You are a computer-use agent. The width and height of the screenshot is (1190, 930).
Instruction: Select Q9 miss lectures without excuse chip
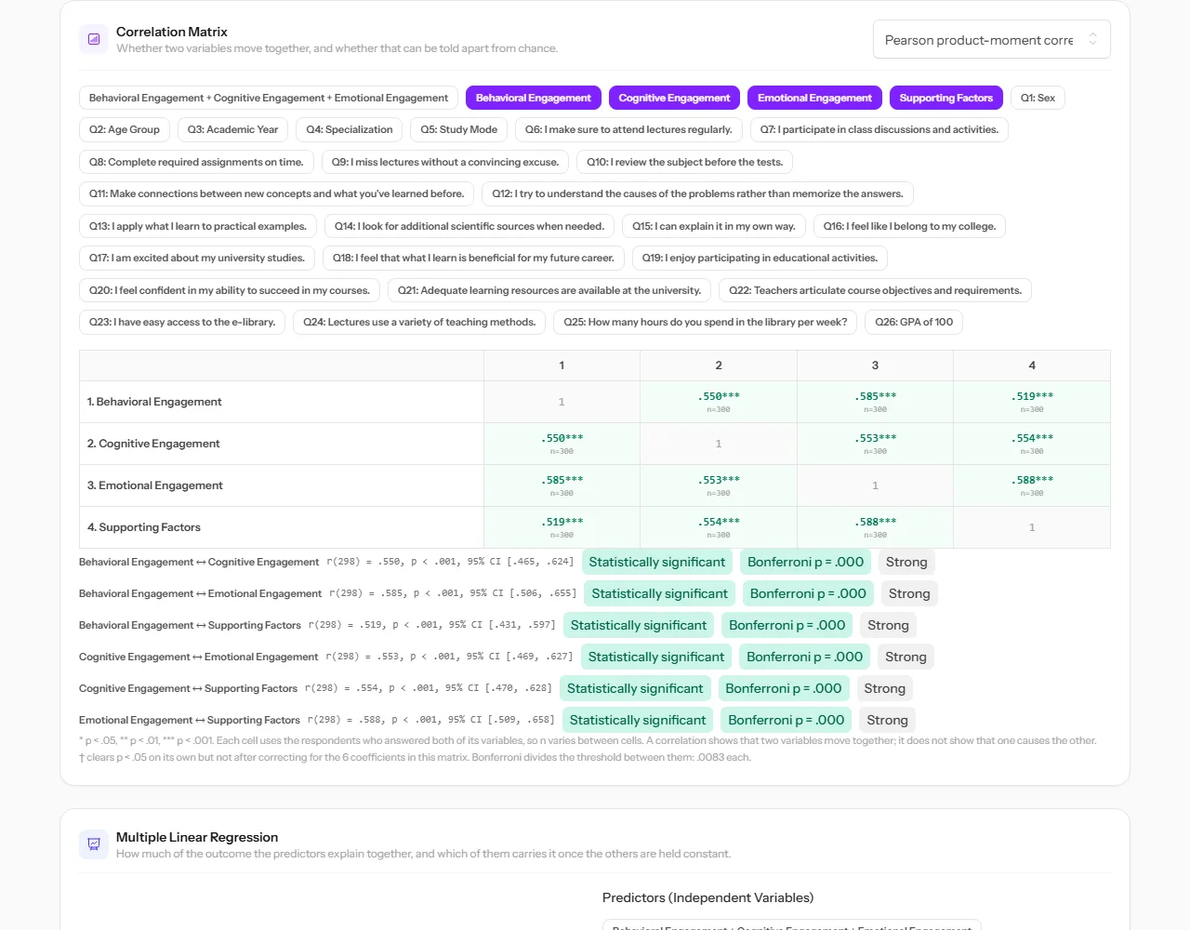coord(445,162)
